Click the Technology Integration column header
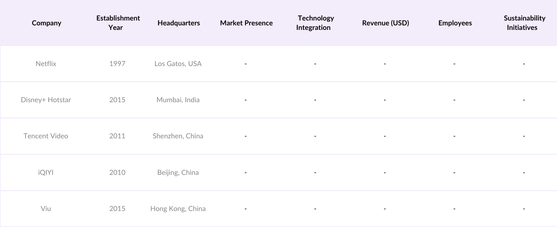 click(x=315, y=23)
